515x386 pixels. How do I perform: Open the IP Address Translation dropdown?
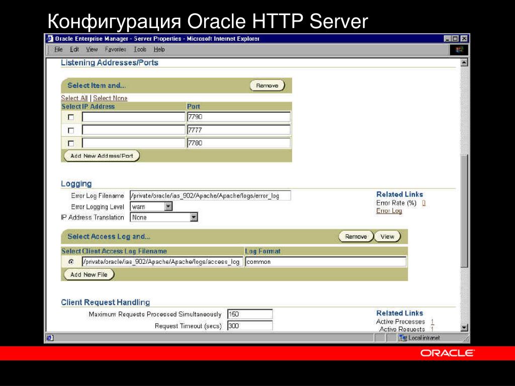pos(194,217)
